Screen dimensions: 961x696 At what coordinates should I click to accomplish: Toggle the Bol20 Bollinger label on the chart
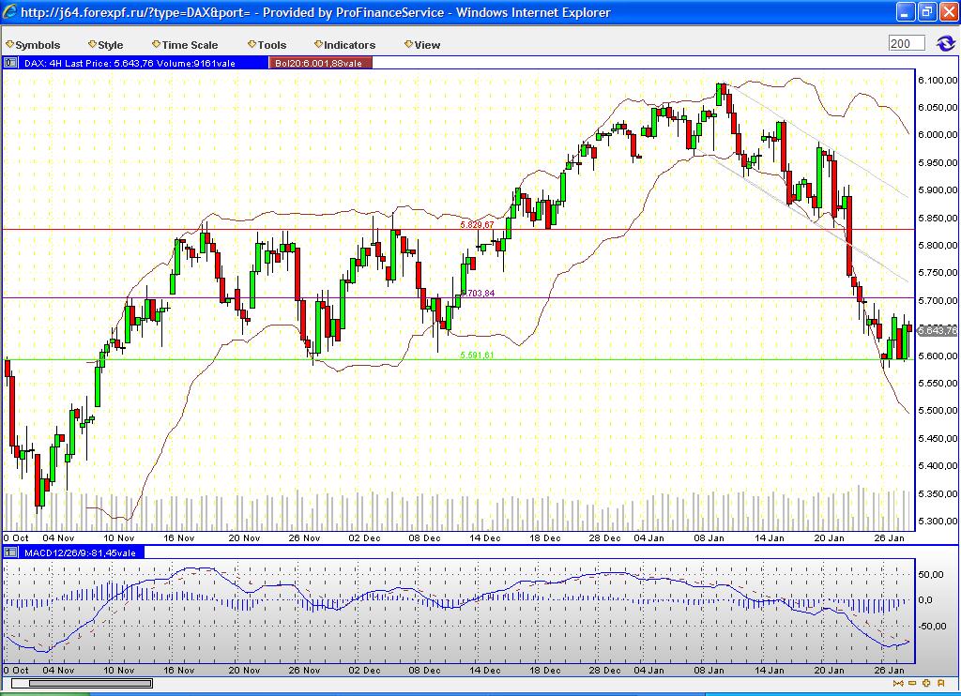point(319,63)
